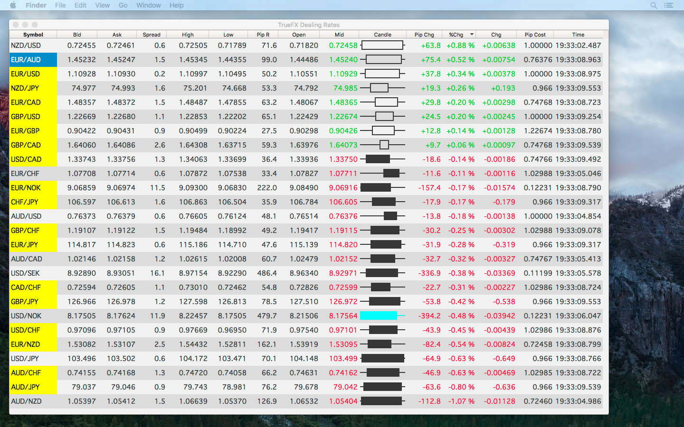This screenshot has height=427, width=684.
Task: Open the Window menu
Action: click(x=149, y=5)
